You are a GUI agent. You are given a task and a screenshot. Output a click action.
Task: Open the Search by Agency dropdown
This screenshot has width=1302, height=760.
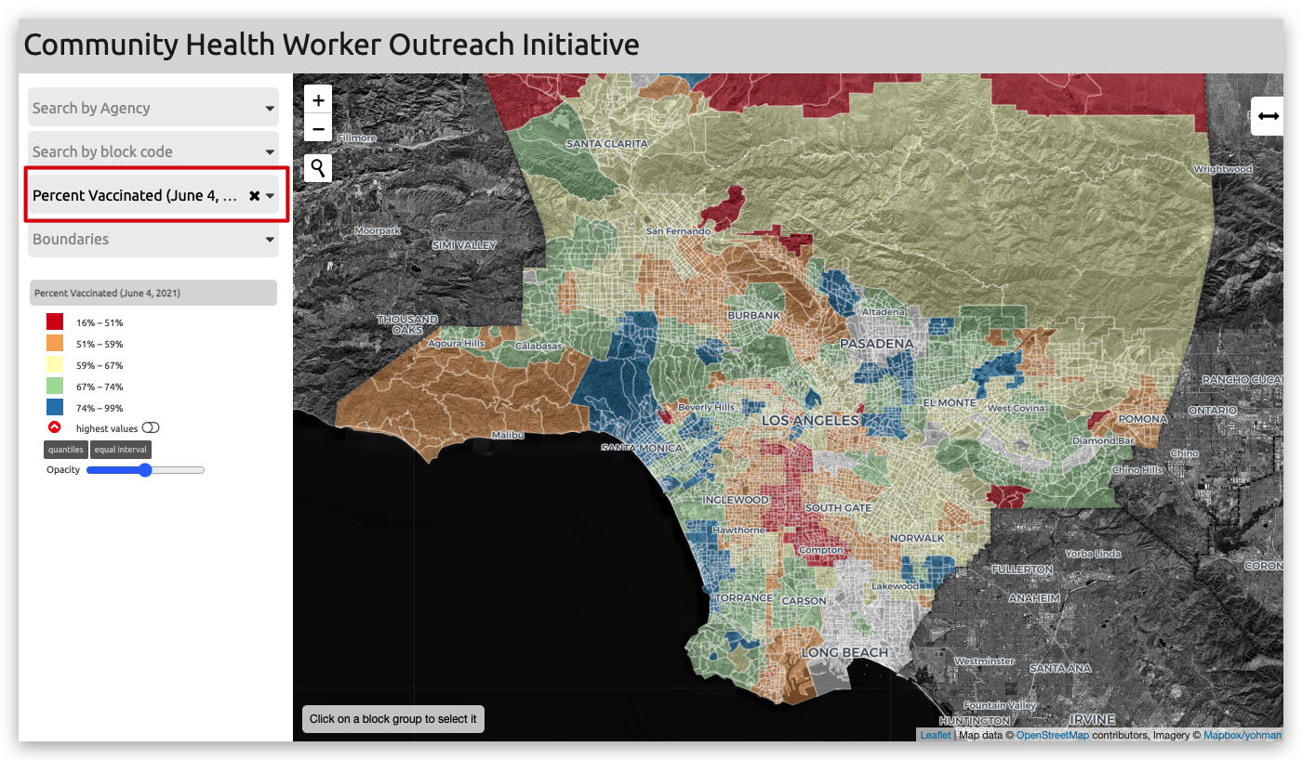(x=153, y=108)
